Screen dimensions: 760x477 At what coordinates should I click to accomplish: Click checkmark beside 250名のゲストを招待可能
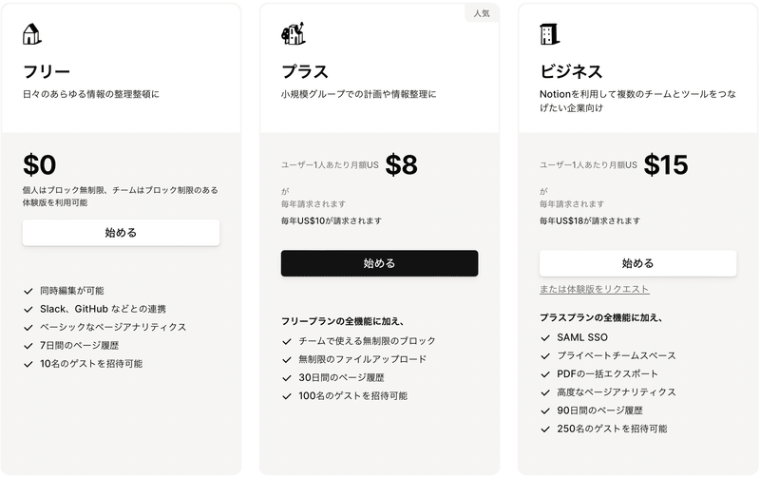click(x=545, y=429)
